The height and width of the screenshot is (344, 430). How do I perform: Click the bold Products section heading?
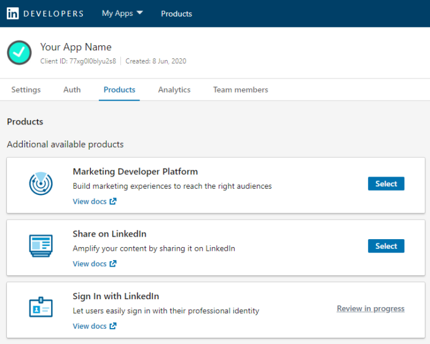pos(25,121)
